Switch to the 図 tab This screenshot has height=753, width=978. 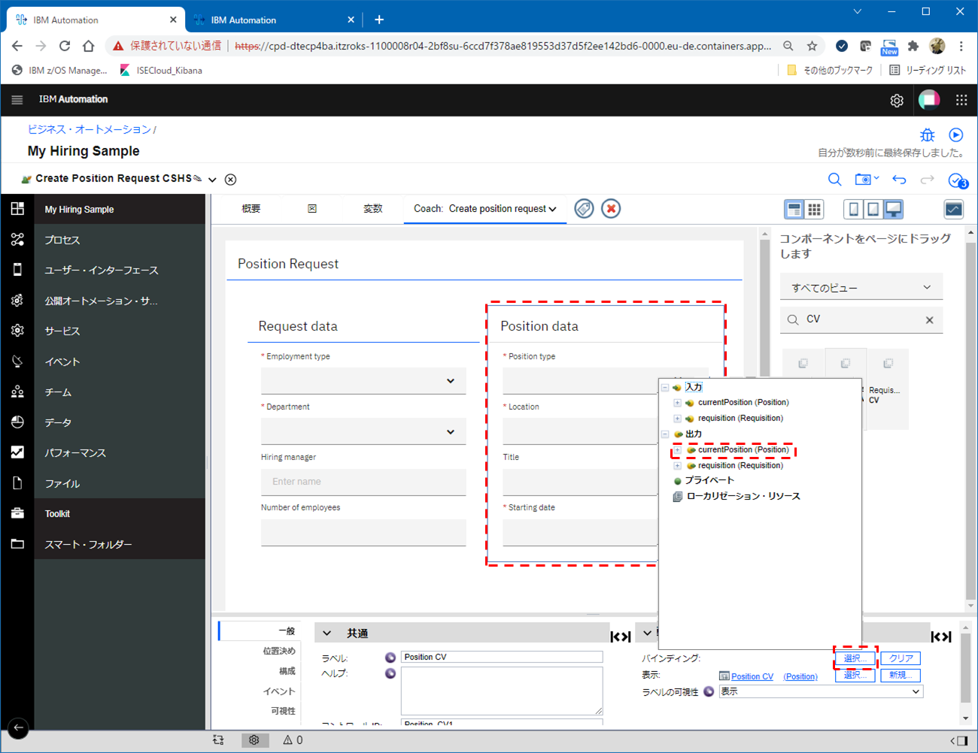312,209
